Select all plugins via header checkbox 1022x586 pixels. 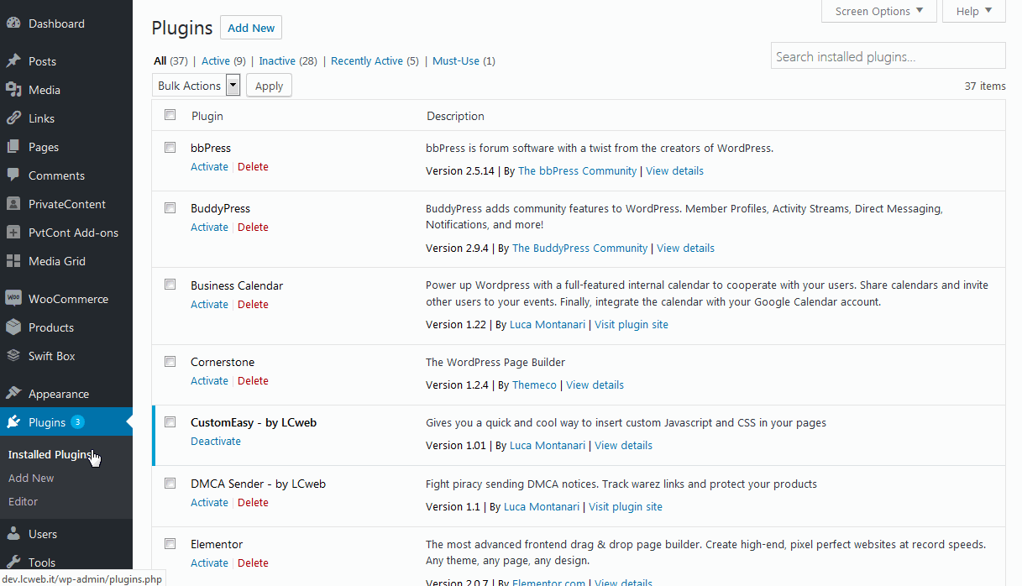click(x=170, y=115)
